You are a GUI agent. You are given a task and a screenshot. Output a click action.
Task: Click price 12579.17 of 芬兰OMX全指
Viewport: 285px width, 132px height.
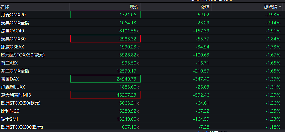(x=127, y=71)
